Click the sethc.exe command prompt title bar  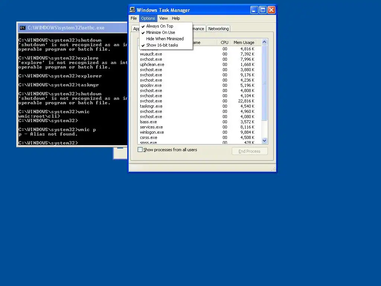(73, 28)
